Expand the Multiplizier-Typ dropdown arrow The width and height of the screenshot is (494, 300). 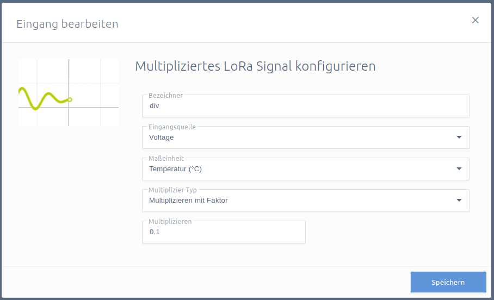click(459, 200)
